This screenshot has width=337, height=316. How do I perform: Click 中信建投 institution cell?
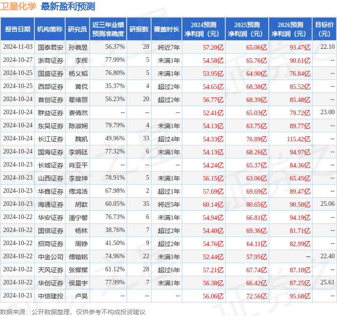click(51, 296)
